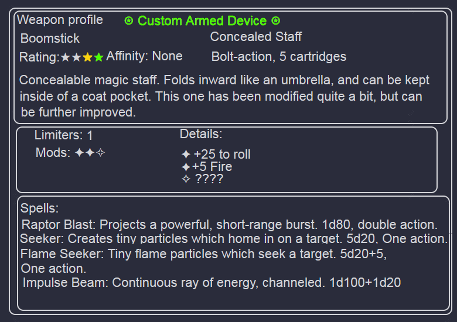Click the first gray rating star
457x322 pixels.
65,57
